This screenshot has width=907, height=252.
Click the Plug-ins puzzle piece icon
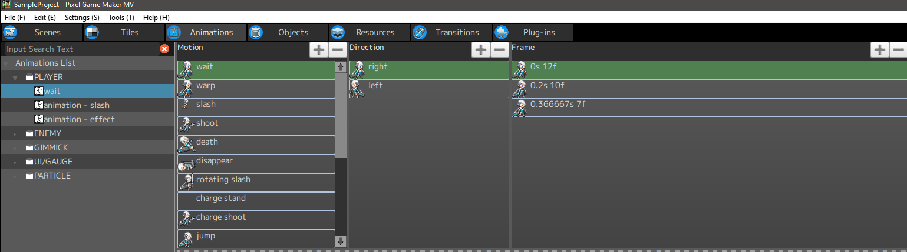(502, 32)
